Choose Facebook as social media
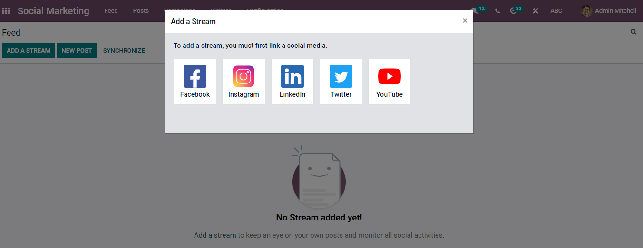643x248 pixels. pos(195,82)
